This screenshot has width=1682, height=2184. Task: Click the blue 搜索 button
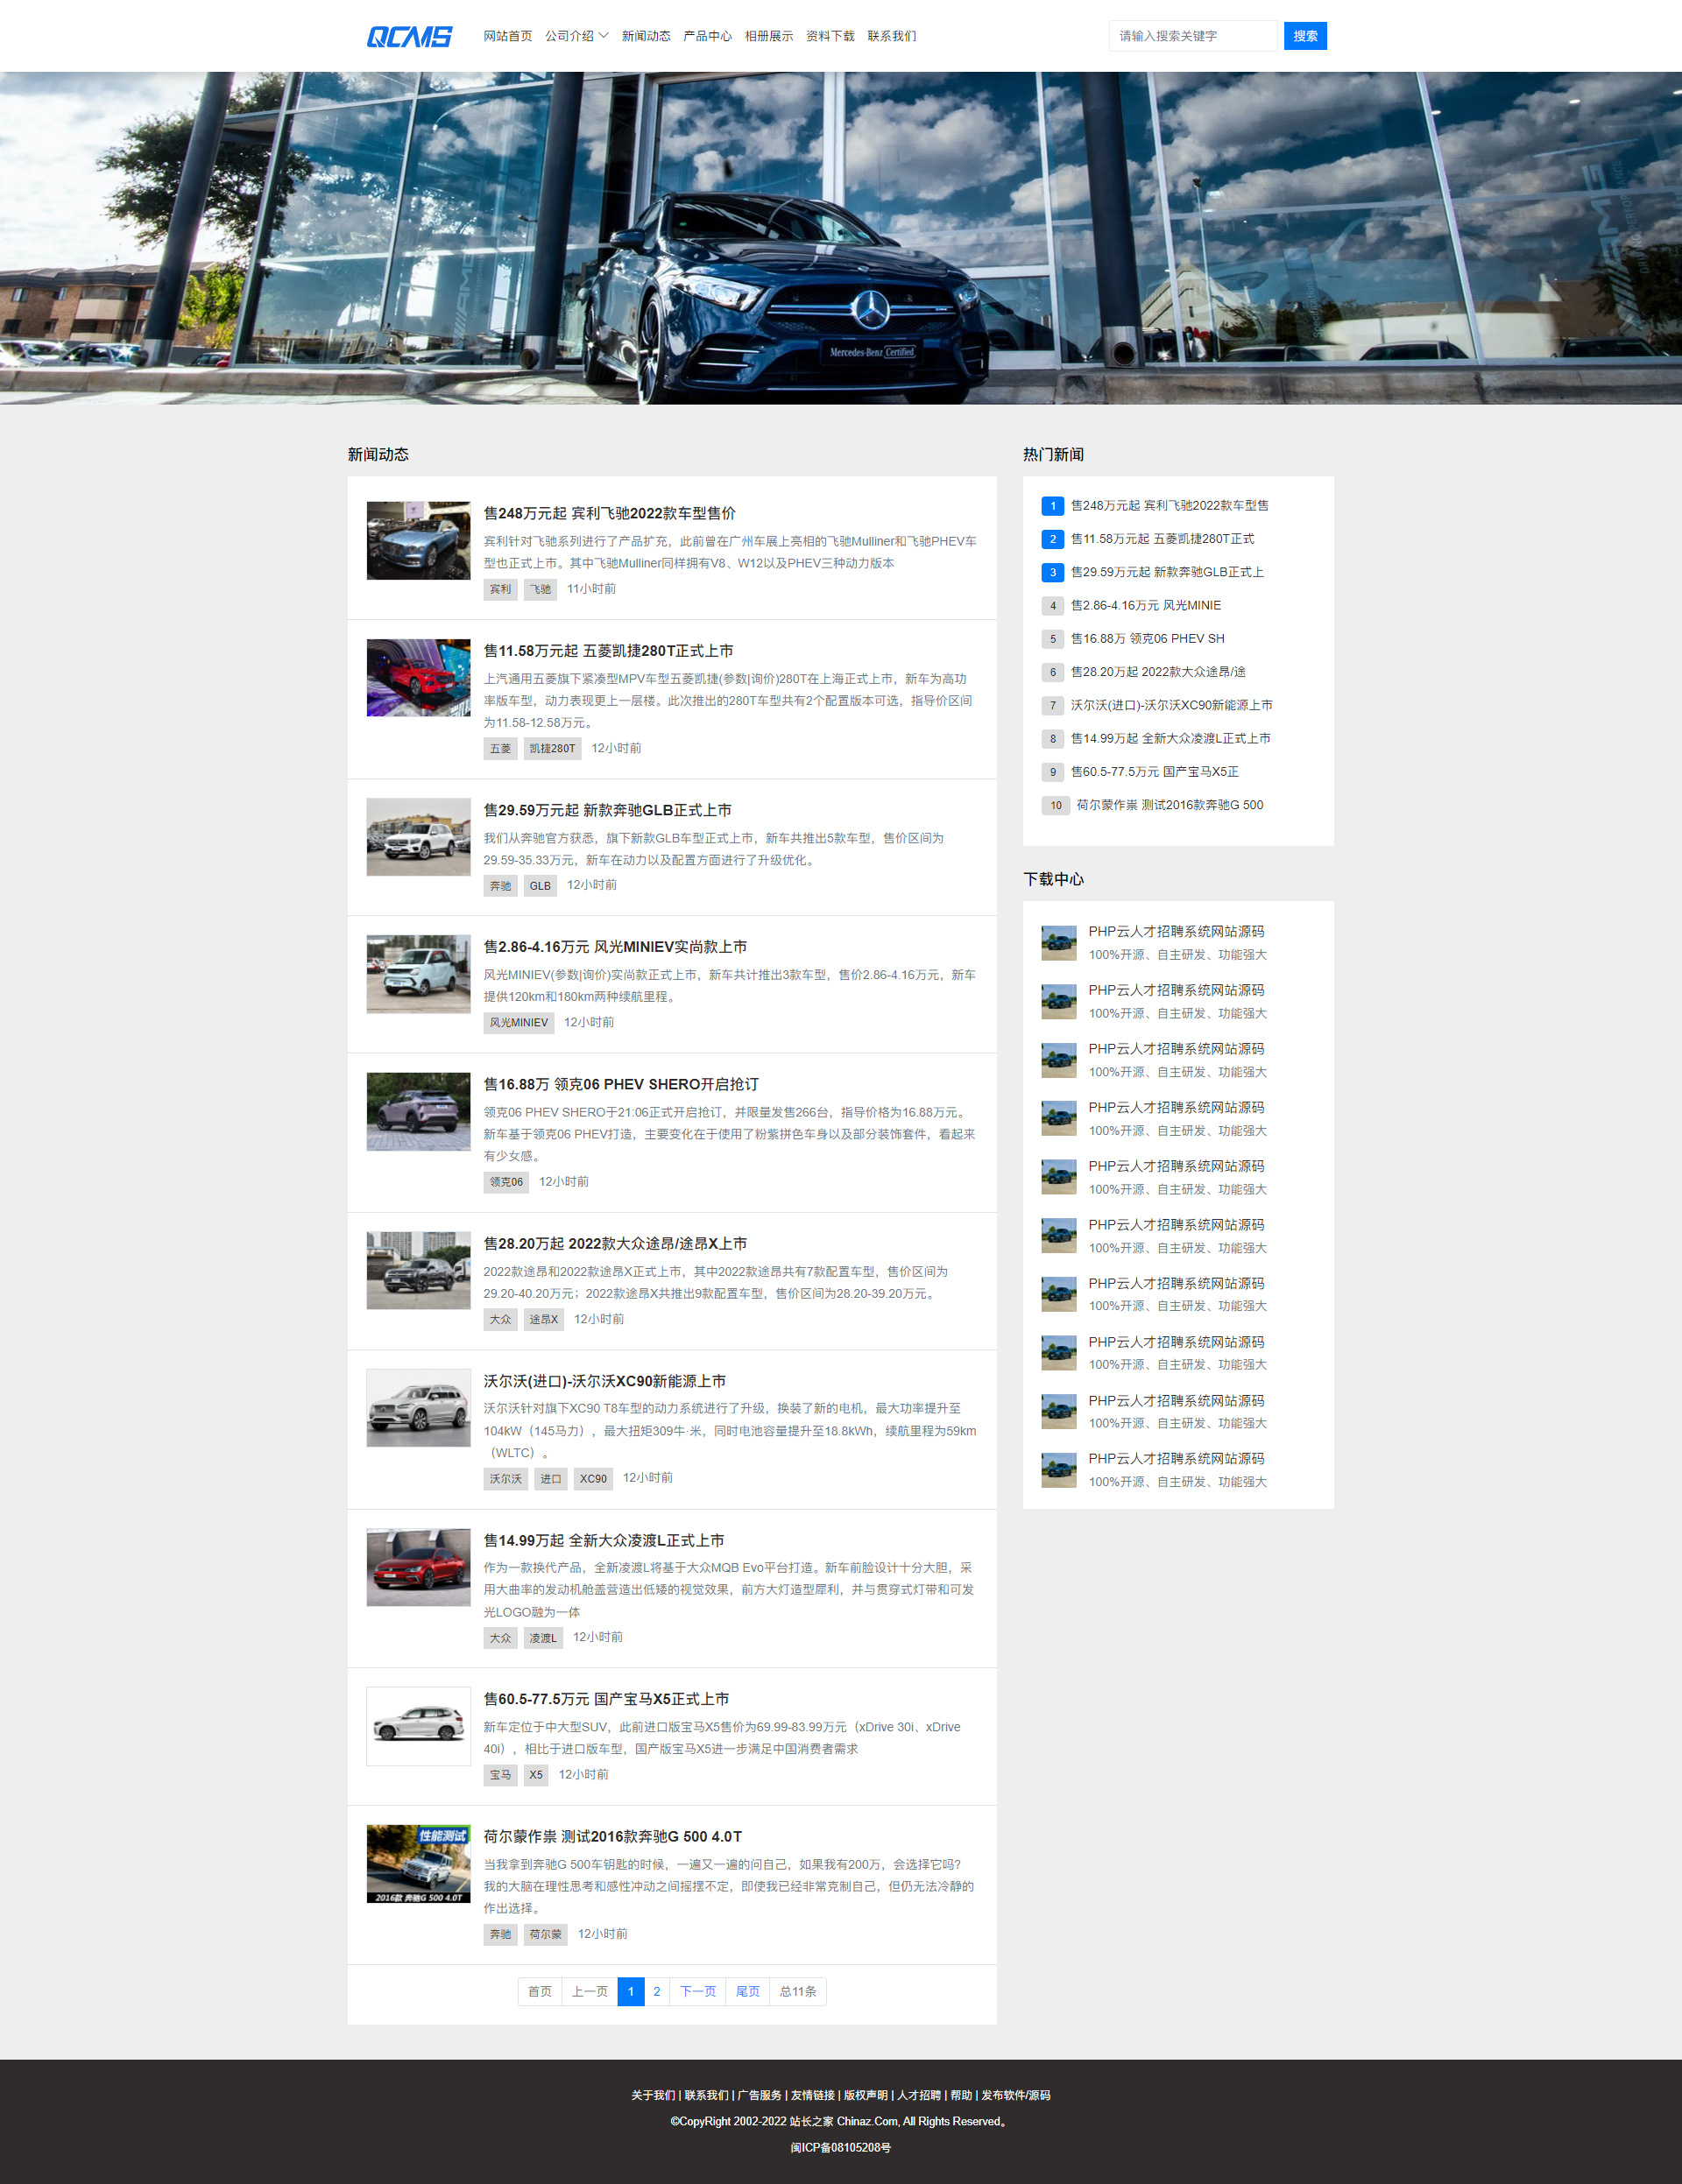pos(1304,36)
